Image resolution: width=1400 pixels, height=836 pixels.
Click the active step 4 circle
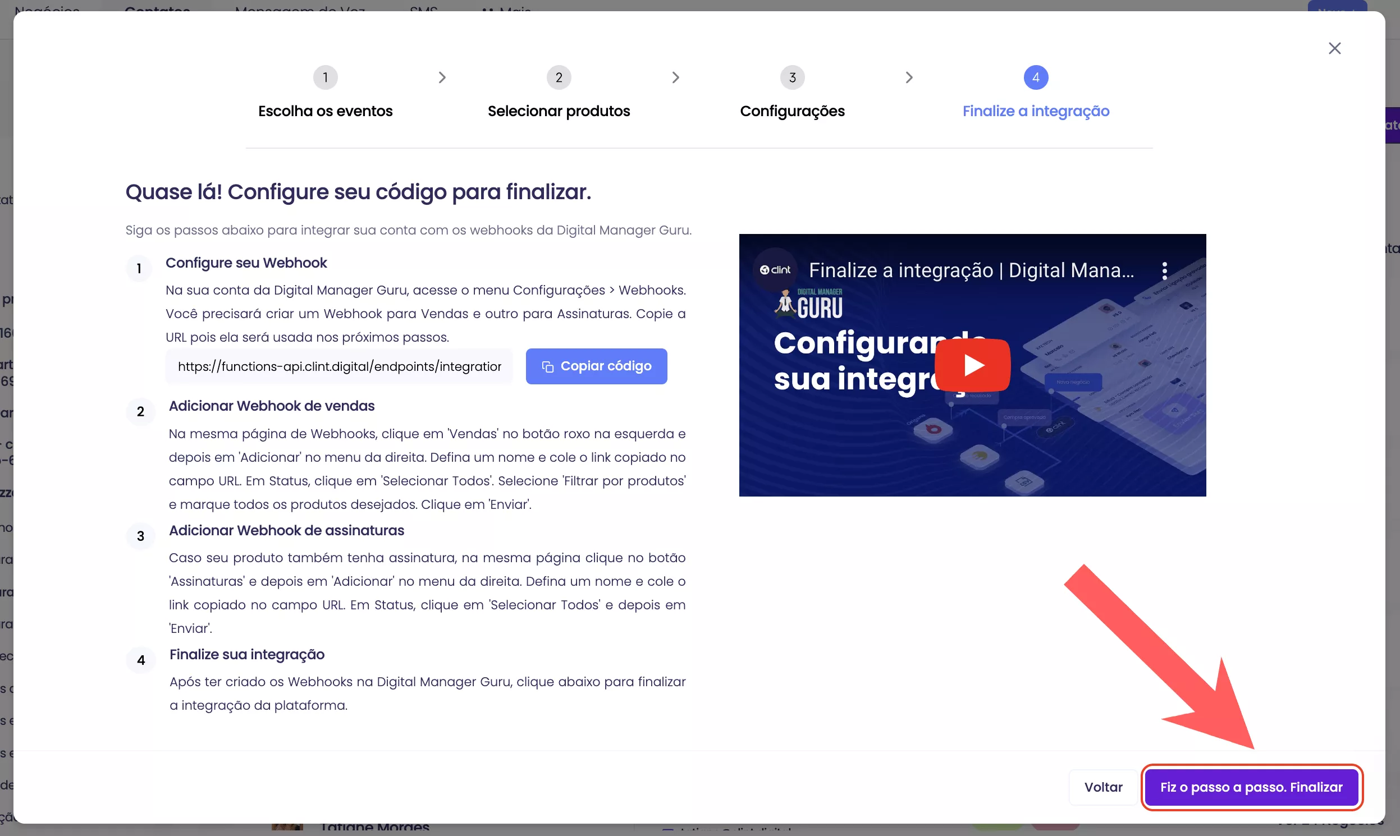tap(1035, 77)
